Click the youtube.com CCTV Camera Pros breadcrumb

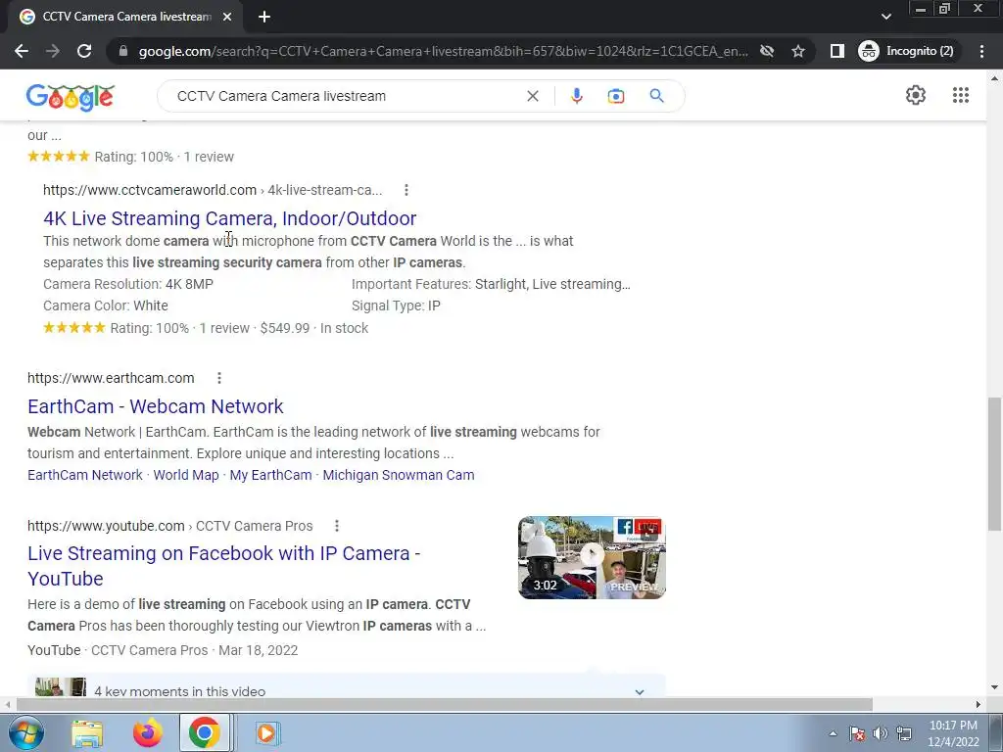tap(170, 526)
